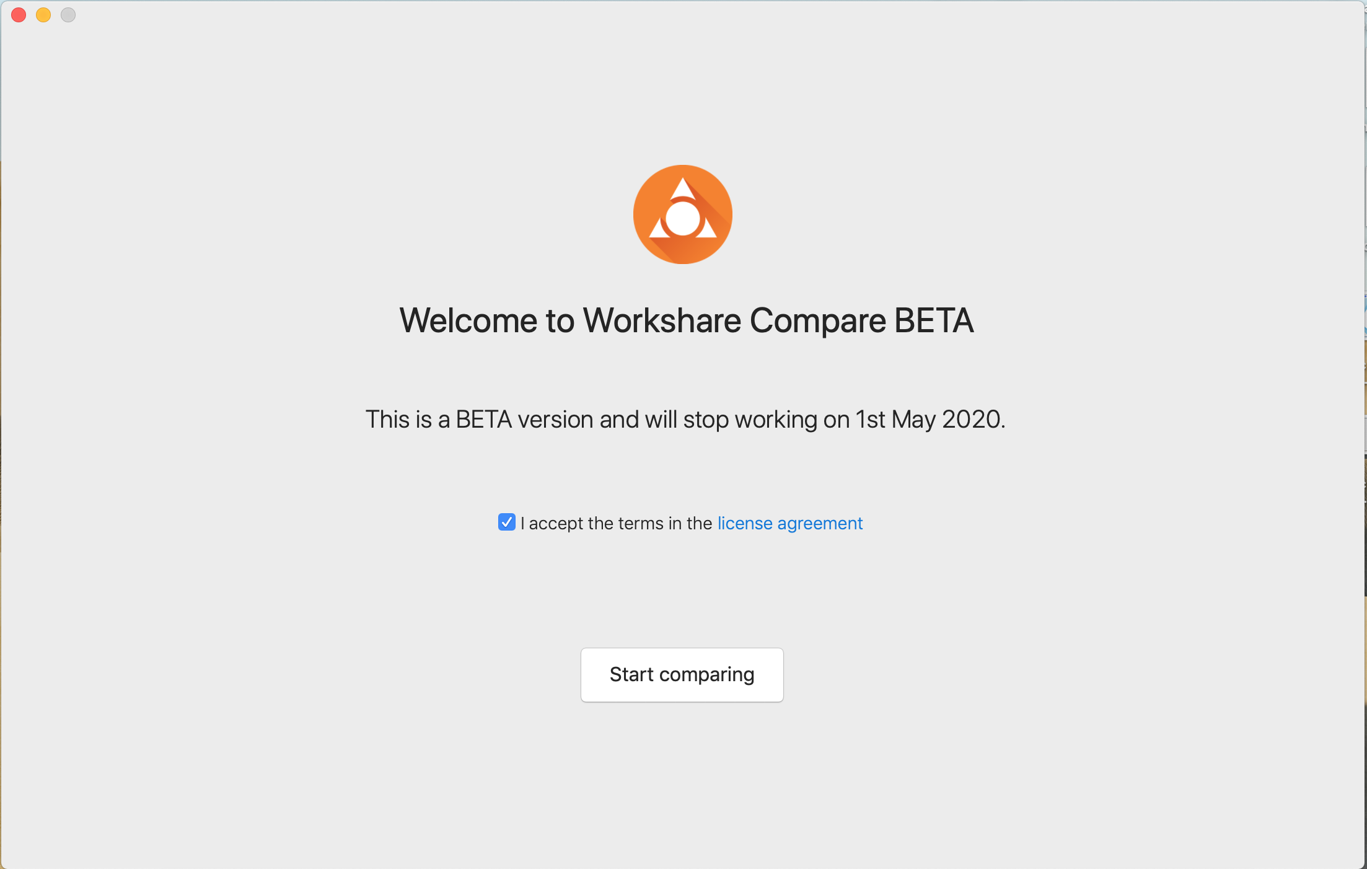
Task: Click the word 'agreement' in the blue link
Action: tap(820, 524)
